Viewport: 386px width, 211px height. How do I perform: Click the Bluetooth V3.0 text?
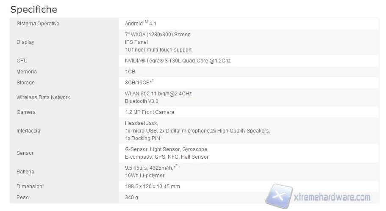point(142,101)
